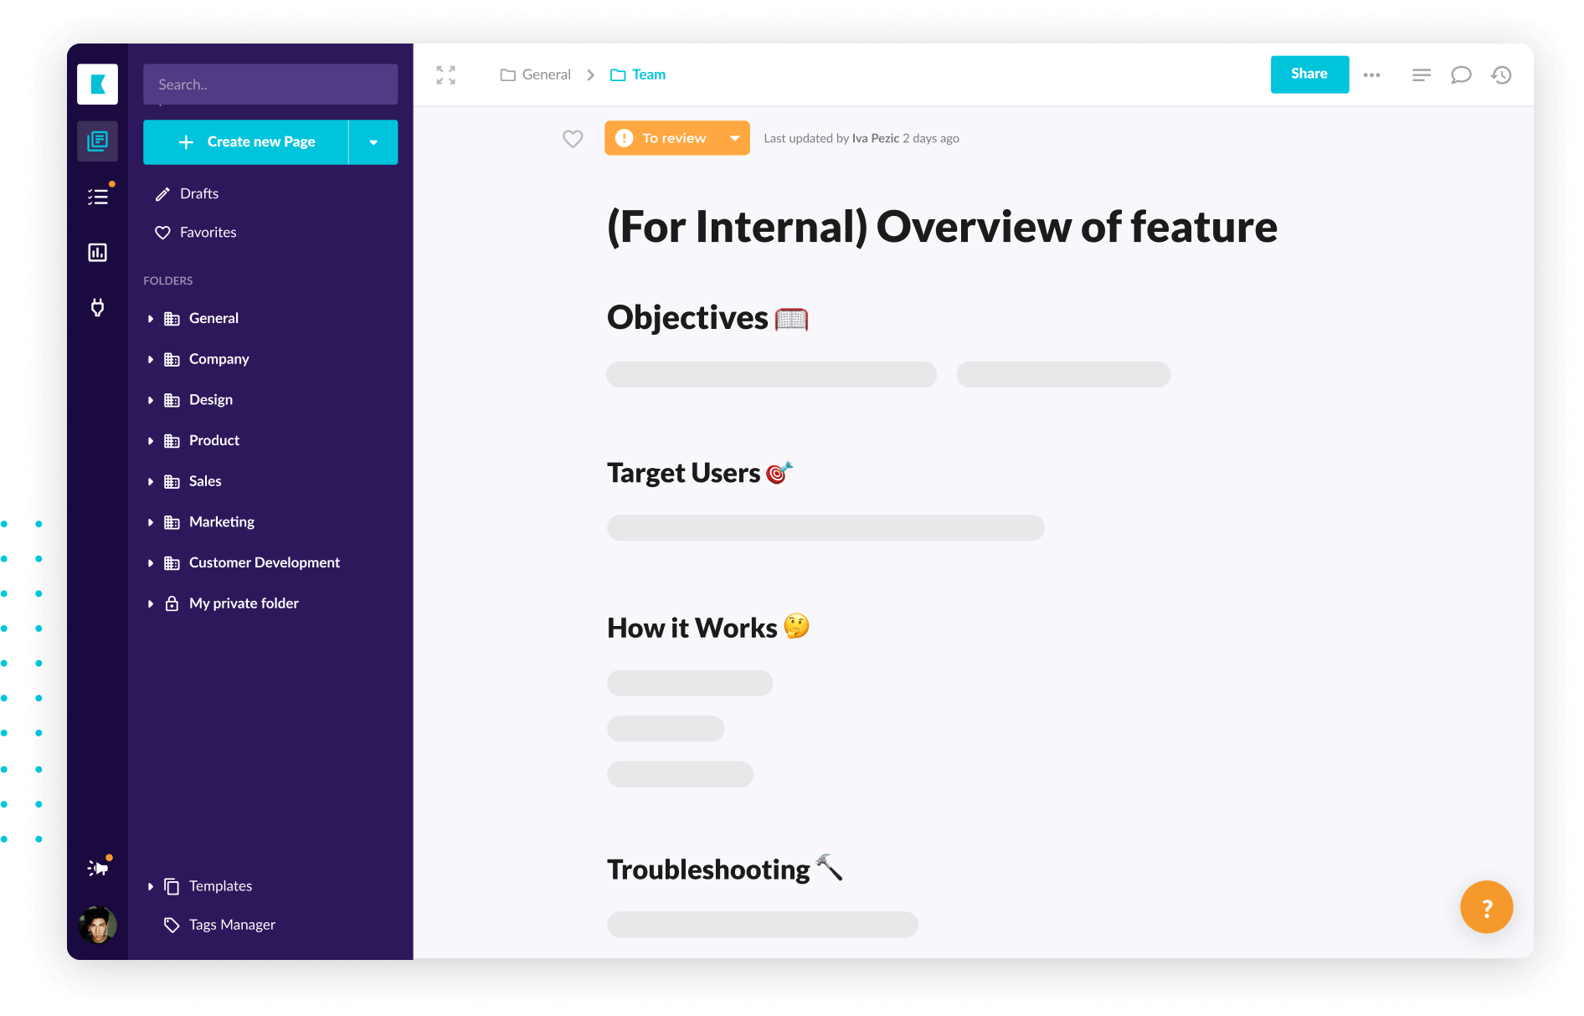Open the To review status dropdown

734,139
